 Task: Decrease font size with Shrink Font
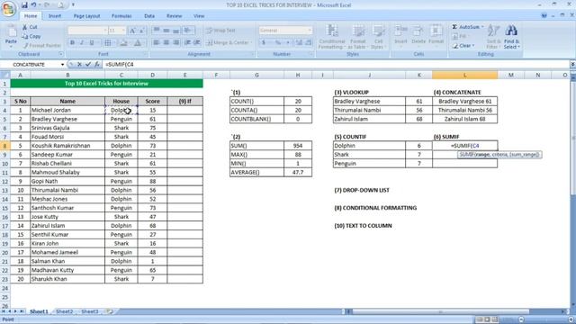tap(141, 31)
